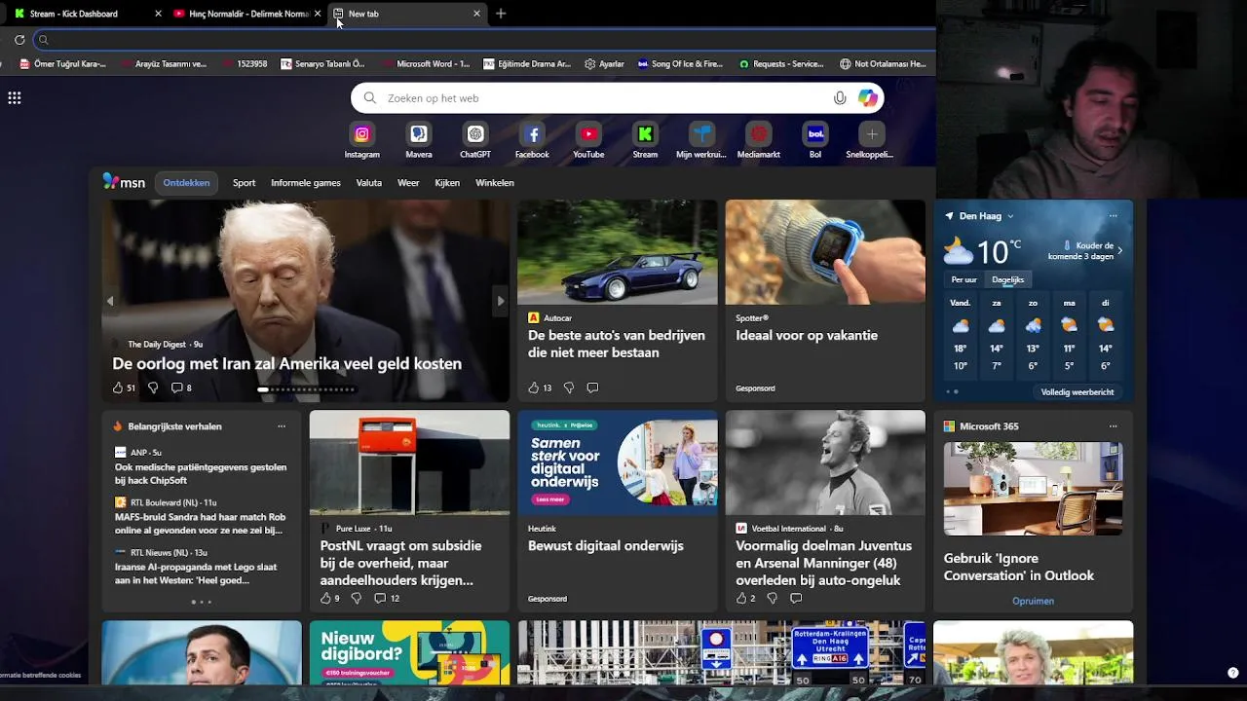This screenshot has width=1247, height=701.
Task: Open a new browser tab with plus
Action: [501, 14]
